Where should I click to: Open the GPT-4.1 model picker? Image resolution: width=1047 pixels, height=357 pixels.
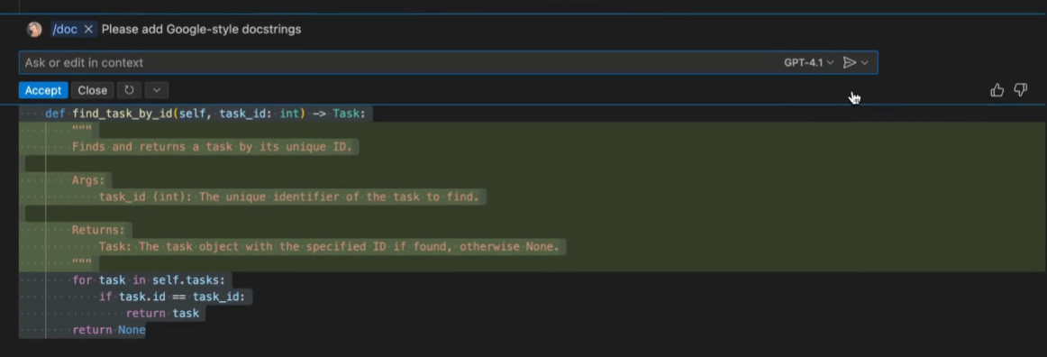point(808,62)
